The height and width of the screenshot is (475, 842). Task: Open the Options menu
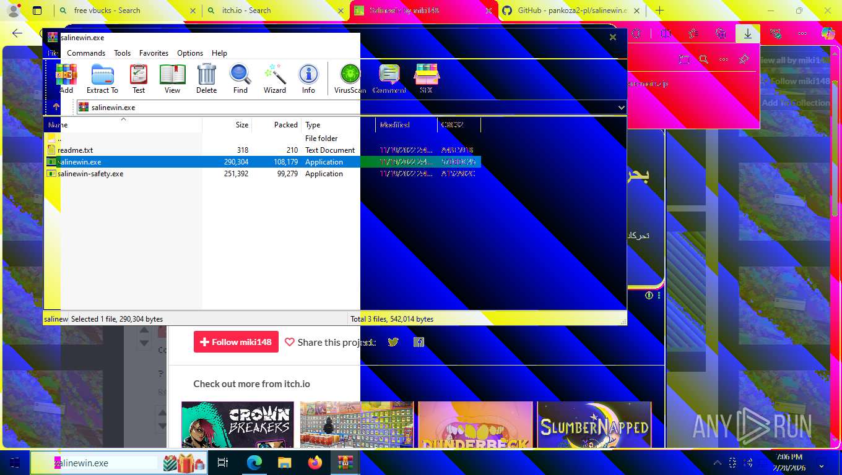pos(190,53)
